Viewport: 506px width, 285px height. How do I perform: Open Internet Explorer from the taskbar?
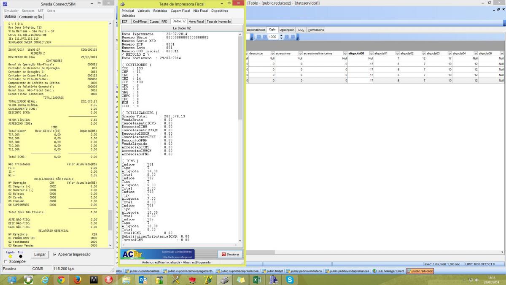click(x=45, y=280)
